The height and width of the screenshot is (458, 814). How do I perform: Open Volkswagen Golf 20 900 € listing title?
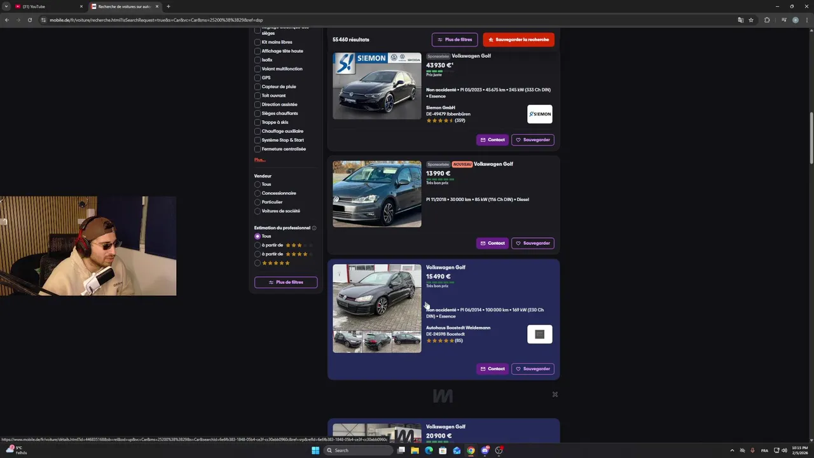tap(446, 427)
